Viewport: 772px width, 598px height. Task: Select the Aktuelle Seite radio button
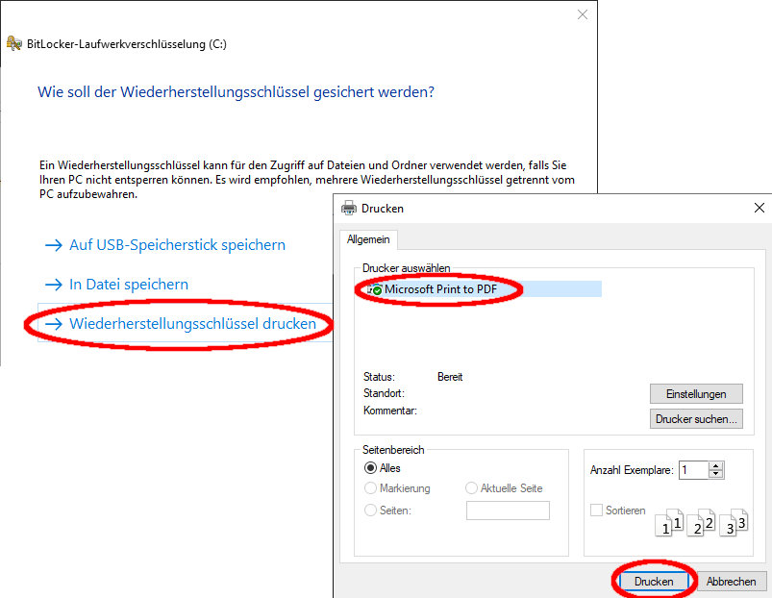[471, 488]
